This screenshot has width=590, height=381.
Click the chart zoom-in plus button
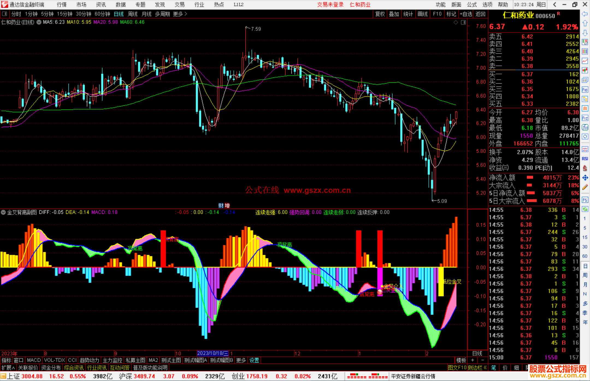click(x=473, y=360)
